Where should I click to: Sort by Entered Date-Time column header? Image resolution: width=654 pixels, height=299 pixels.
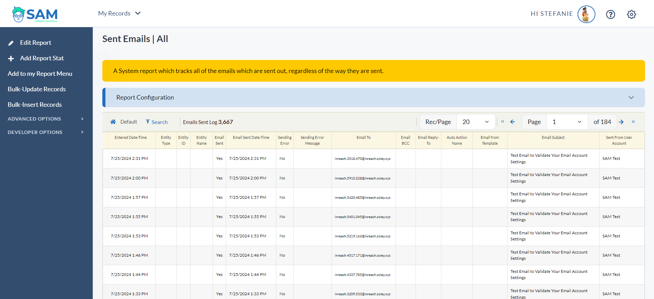coord(131,137)
